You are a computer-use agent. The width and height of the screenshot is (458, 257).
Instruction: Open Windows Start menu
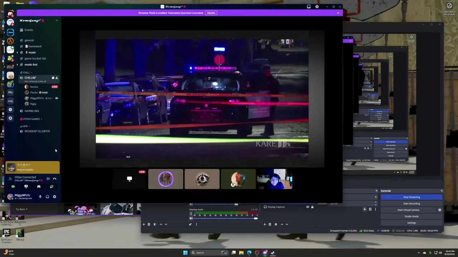185,253
